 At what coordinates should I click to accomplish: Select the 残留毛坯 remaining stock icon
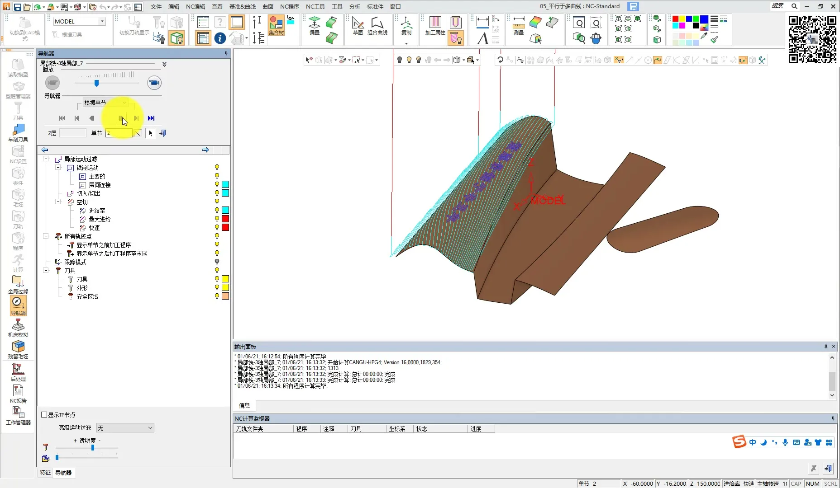click(x=18, y=349)
